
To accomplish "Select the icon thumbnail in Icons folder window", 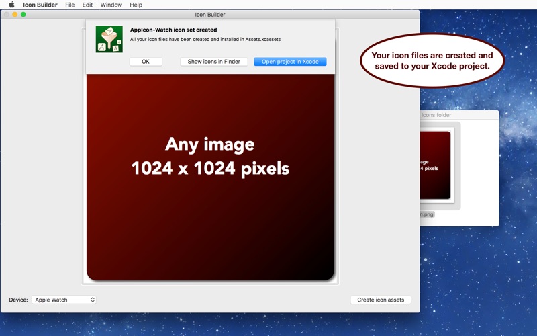I will point(435,165).
